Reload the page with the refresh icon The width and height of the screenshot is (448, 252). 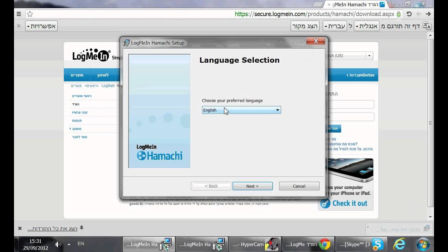pos(409,14)
